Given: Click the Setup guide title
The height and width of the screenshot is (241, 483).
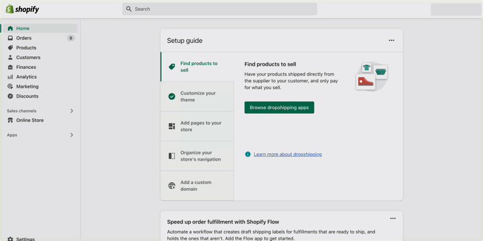Looking at the screenshot, I should (185, 41).
